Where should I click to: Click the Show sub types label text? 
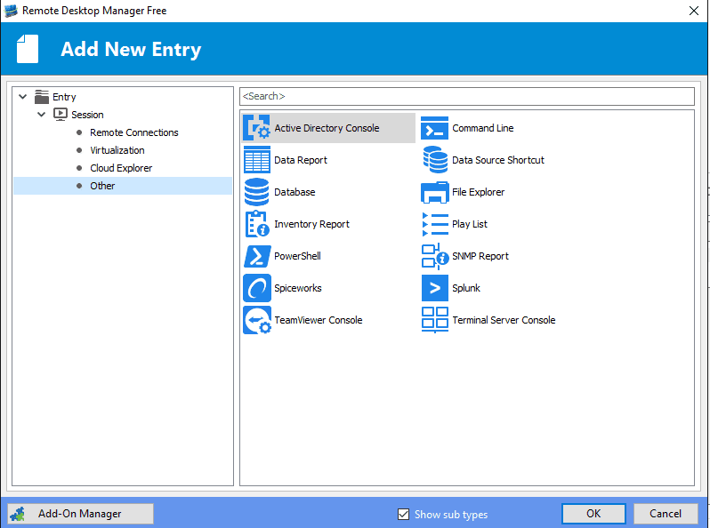point(451,515)
